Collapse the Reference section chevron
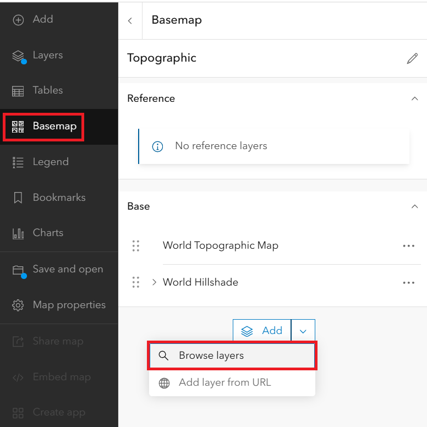The image size is (427, 427). click(414, 98)
